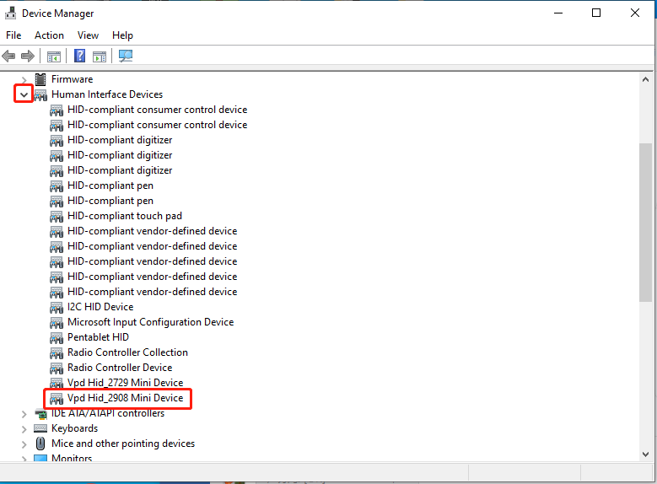The width and height of the screenshot is (657, 484).
Task: Click the Vpd Hid_2729 Mini Device icon
Action: click(x=57, y=383)
